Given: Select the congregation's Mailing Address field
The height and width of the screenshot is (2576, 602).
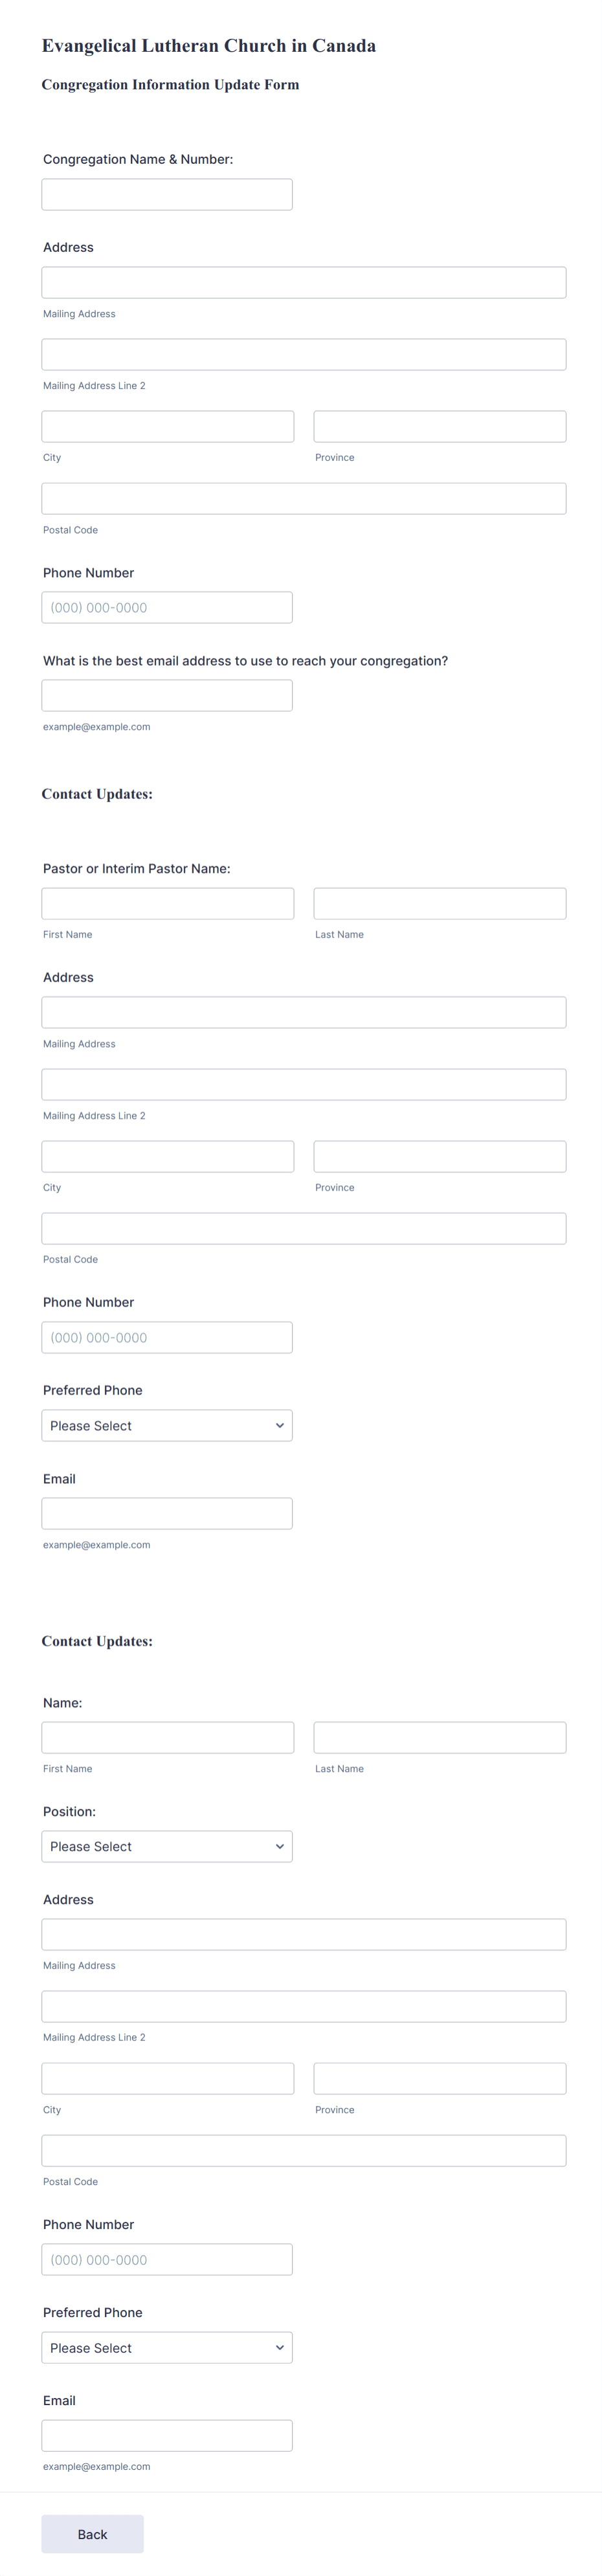Looking at the screenshot, I should pyautogui.click(x=303, y=282).
